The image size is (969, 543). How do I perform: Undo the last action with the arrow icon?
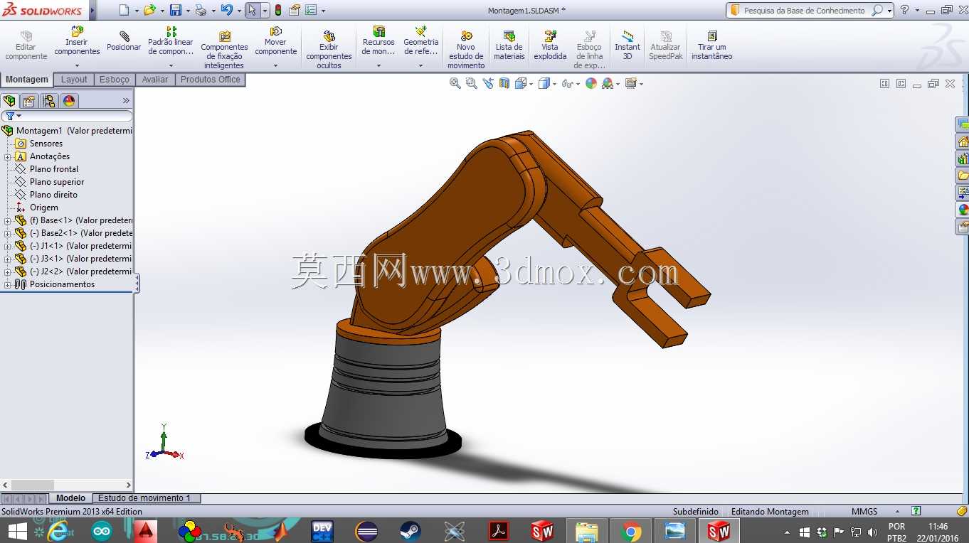pyautogui.click(x=226, y=10)
